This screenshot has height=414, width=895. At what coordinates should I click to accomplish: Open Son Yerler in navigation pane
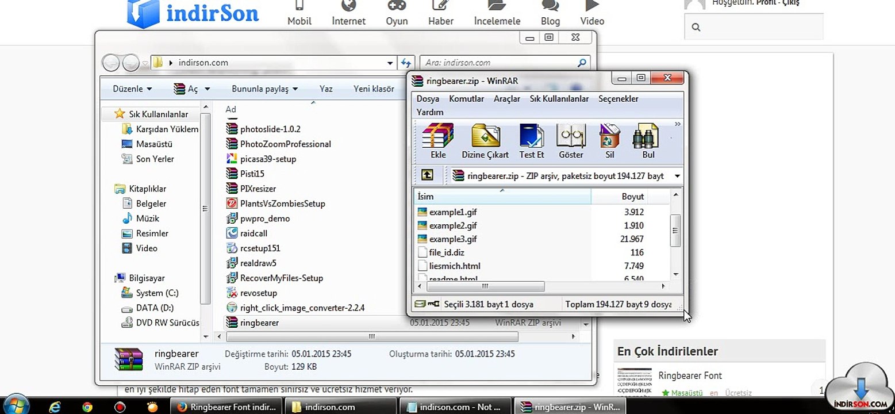pos(148,159)
